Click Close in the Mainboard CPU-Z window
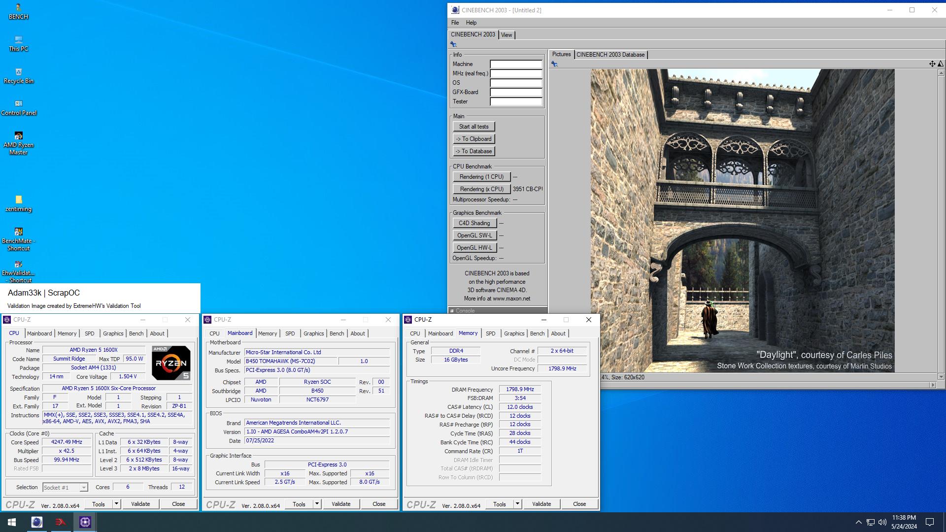Viewport: 946px width, 532px height. [x=379, y=504]
